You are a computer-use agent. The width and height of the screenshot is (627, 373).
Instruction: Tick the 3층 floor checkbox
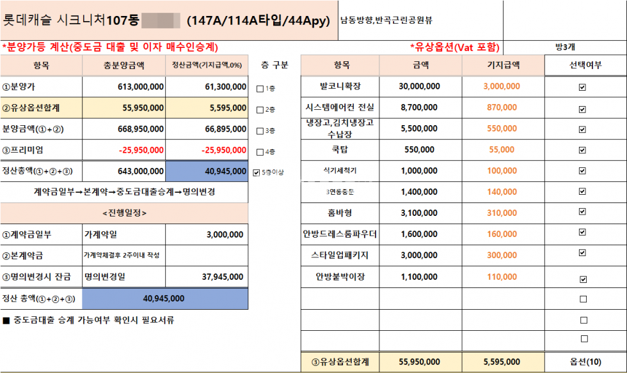pos(260,131)
